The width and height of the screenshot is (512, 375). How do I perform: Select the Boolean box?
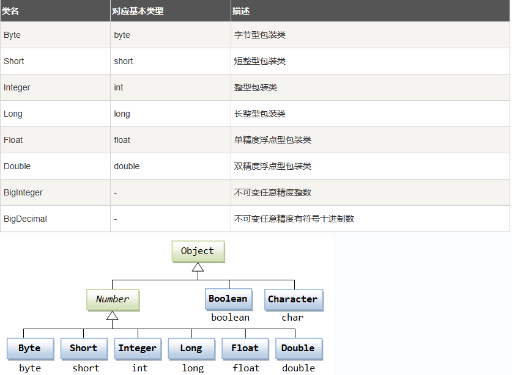coord(228,299)
